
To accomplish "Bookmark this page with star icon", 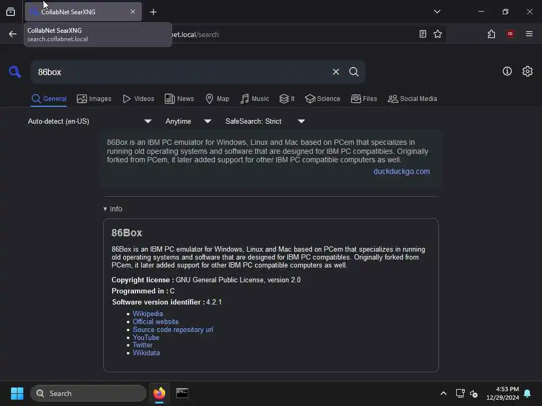I will (438, 34).
